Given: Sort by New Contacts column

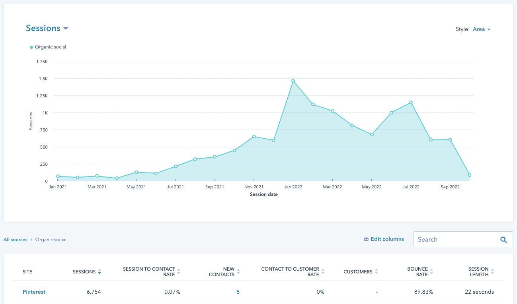Looking at the screenshot, I should (x=224, y=272).
